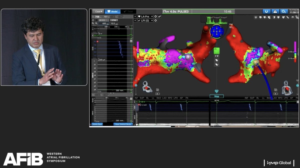This screenshot has height=168, width=300.
Task: Click the right map voltage color scale
Action: click(x=295, y=52)
